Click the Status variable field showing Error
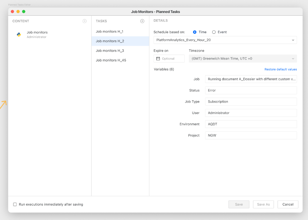The height and width of the screenshot is (220, 308). [251, 90]
